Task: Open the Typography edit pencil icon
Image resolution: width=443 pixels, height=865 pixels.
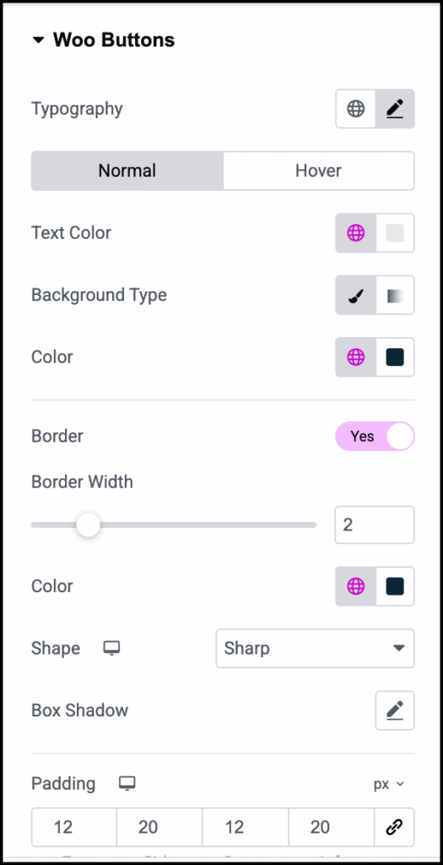Action: click(395, 109)
